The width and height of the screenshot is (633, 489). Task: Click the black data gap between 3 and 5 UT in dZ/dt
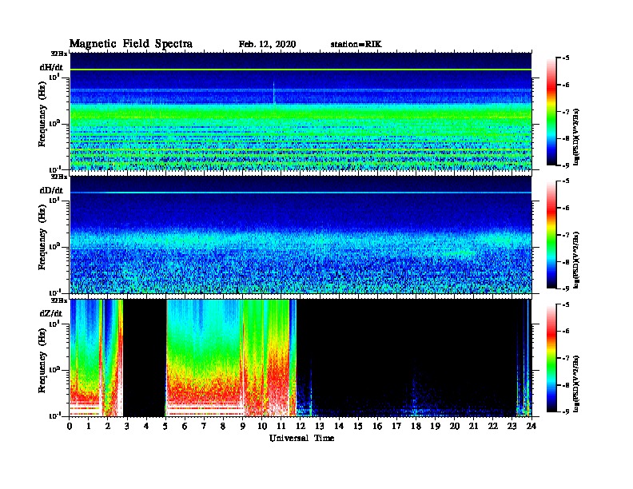(145, 358)
